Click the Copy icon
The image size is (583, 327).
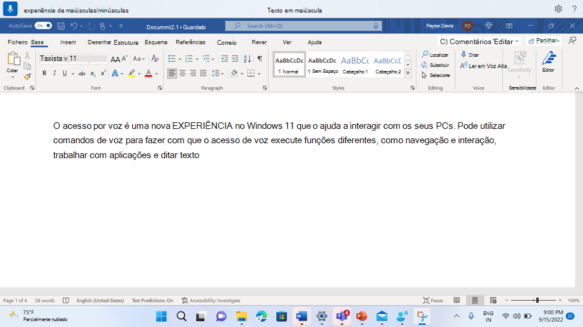pyautogui.click(x=27, y=66)
